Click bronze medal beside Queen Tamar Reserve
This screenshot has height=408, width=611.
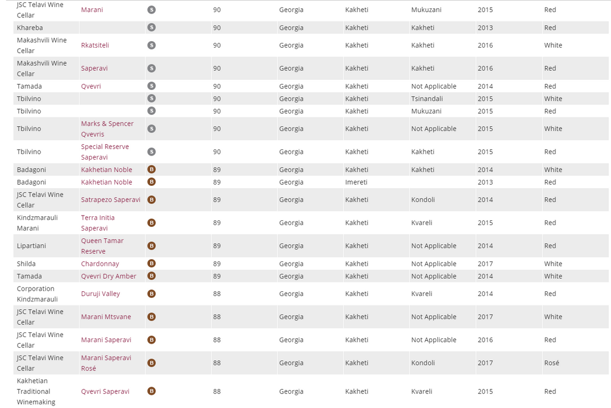click(x=152, y=246)
